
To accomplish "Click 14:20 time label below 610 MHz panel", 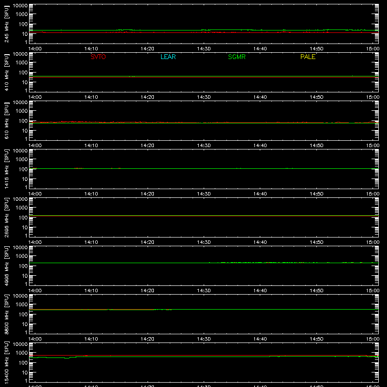I will 148,146.
